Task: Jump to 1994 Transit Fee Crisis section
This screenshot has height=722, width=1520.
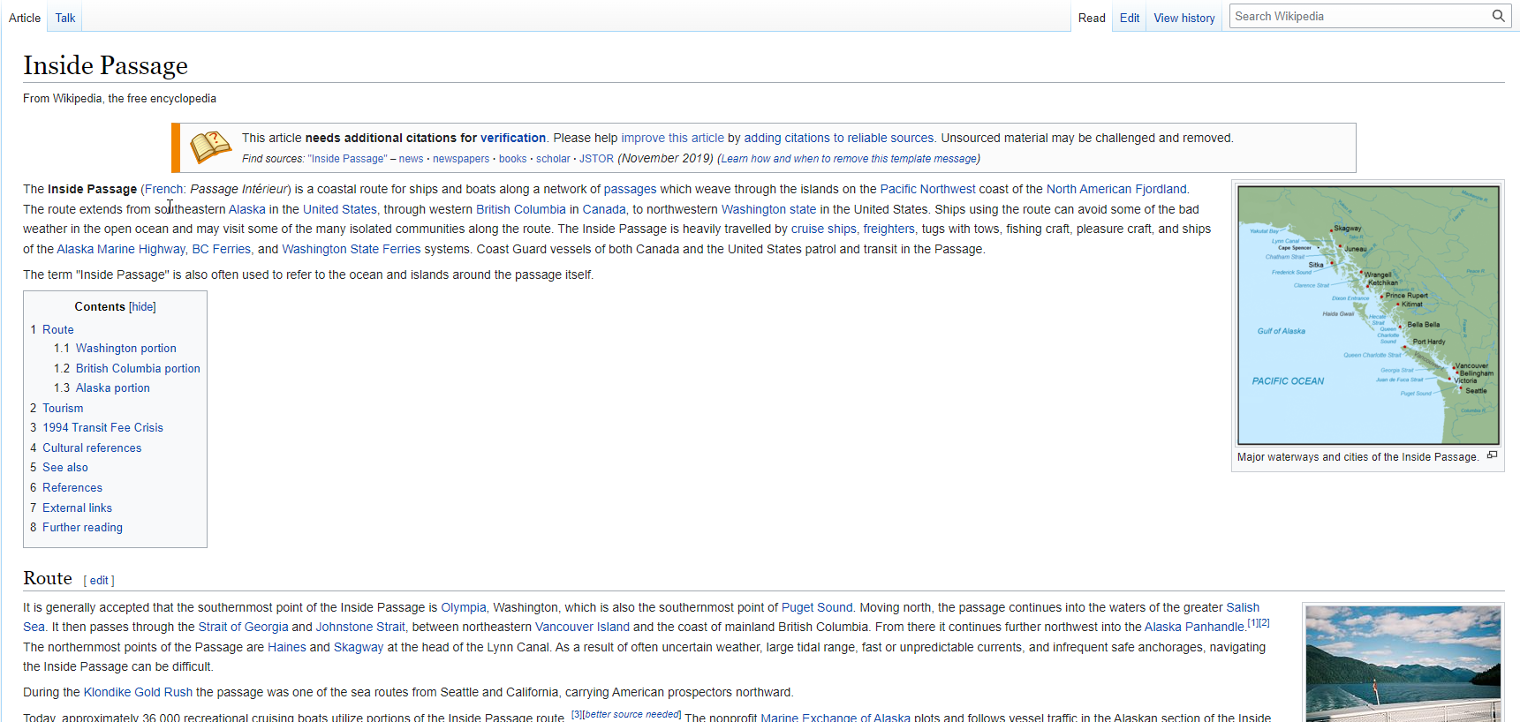Action: click(103, 428)
